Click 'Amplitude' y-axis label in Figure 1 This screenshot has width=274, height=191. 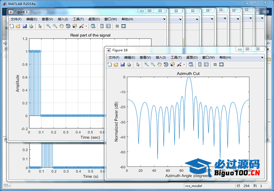tap(18, 83)
